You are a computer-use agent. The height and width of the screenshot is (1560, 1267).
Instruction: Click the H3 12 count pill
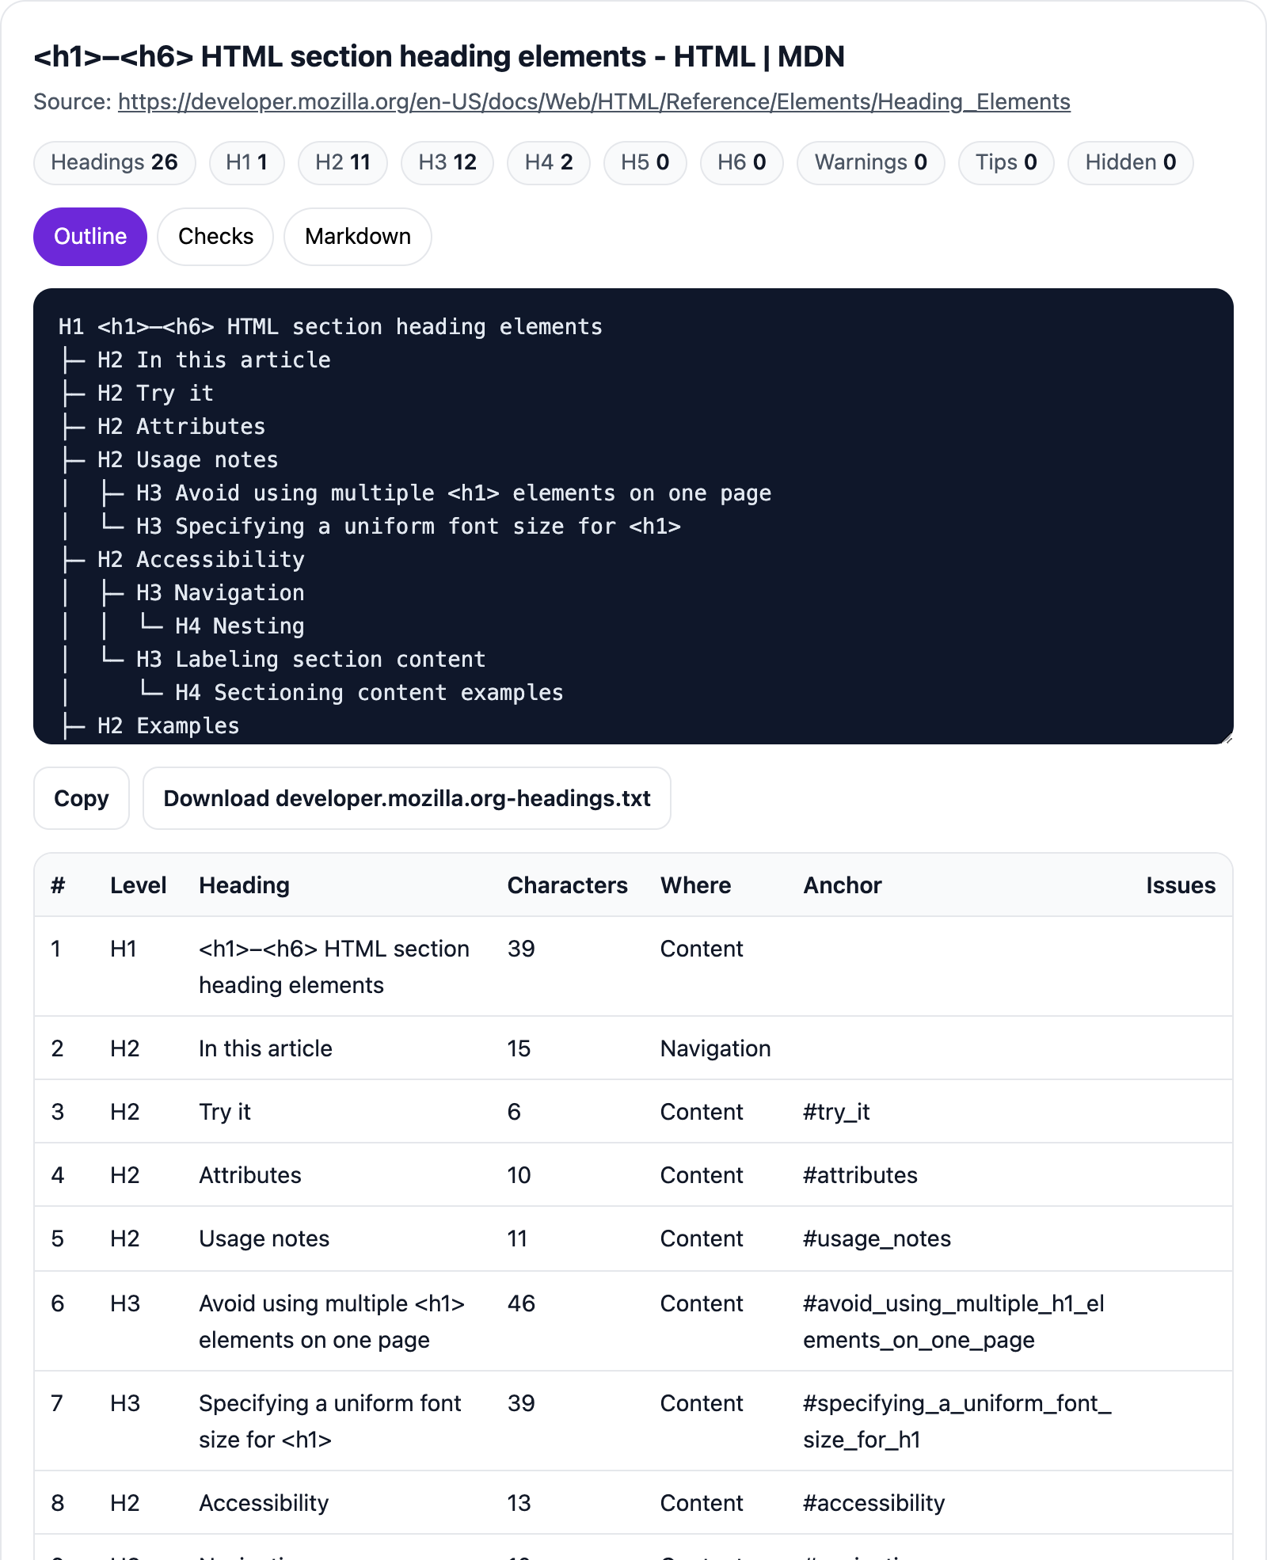[447, 162]
